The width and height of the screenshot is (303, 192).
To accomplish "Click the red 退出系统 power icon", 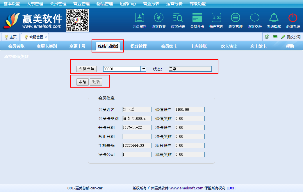I will pyautogui.click(x=293, y=18).
